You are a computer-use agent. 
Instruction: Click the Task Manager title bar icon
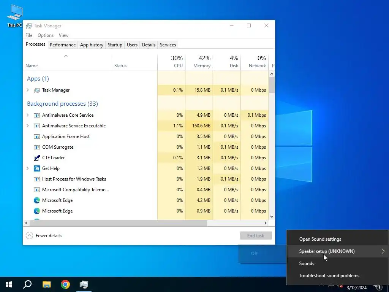coord(29,26)
